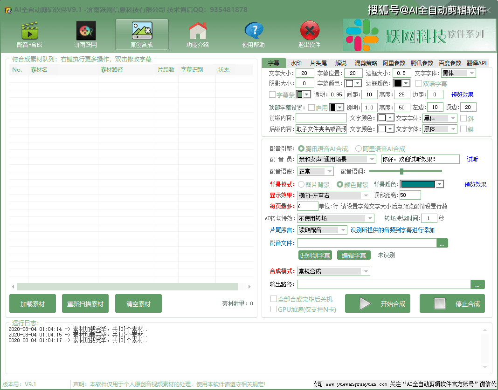Select 阿里语音AI合成 radio button
The width and height of the screenshot is (498, 390).
pos(359,148)
